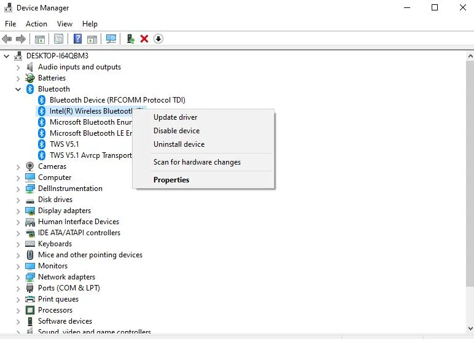The image size is (474, 339).
Task: Minimize the Device Manager window
Action: point(407,7)
